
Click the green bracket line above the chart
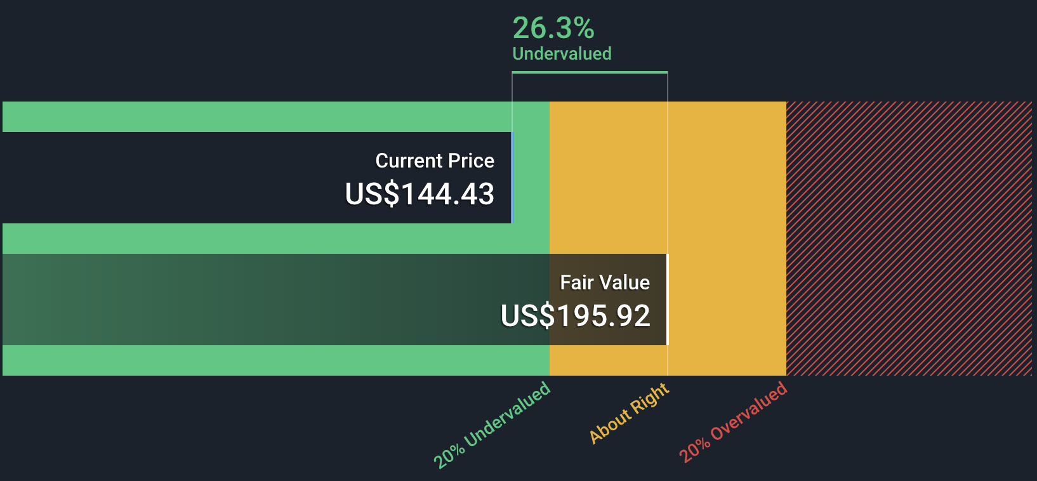point(590,72)
